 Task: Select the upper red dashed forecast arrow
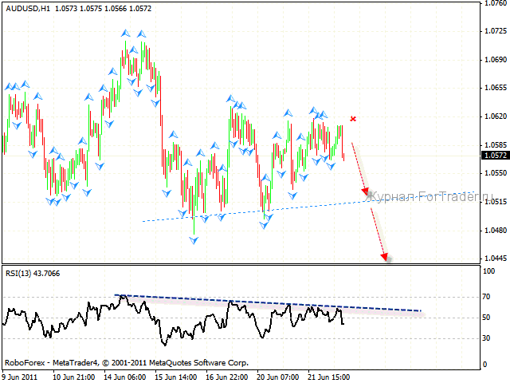pyautogui.click(x=360, y=168)
